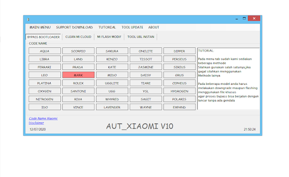Switch to CLEAN MI CLOUD tab
The image size is (289, 177).
78,37
